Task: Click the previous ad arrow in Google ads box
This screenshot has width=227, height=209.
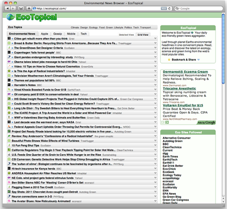Action: (x=163, y=122)
